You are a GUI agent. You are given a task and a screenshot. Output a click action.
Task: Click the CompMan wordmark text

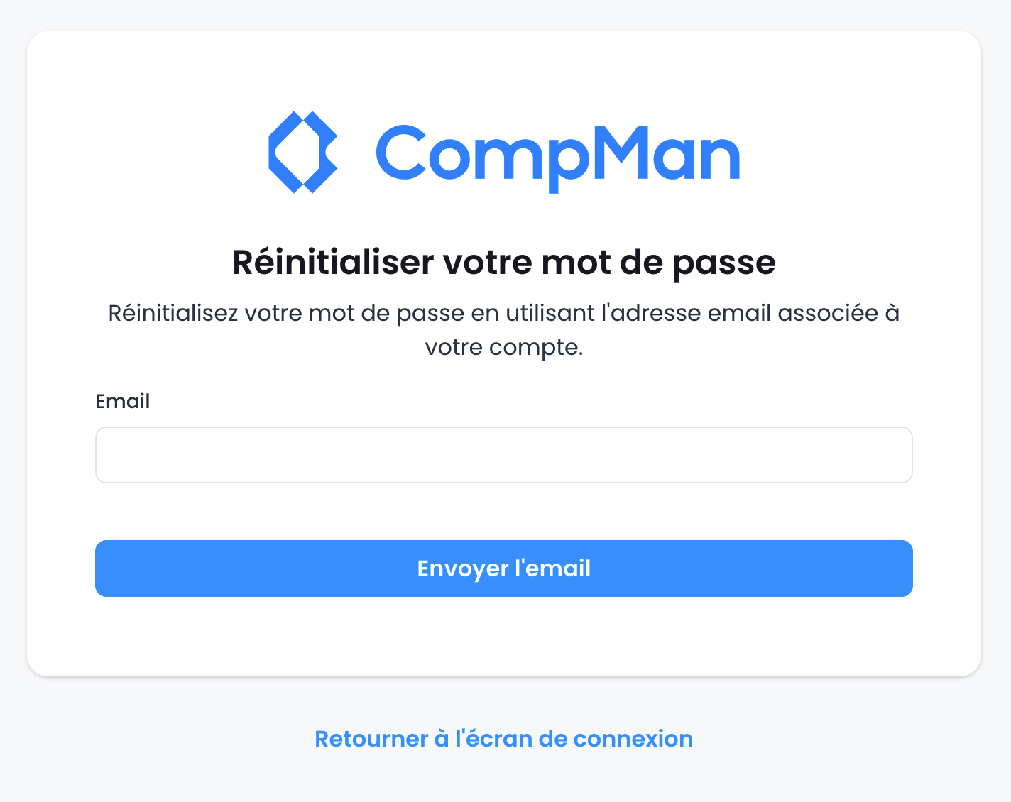click(x=557, y=155)
